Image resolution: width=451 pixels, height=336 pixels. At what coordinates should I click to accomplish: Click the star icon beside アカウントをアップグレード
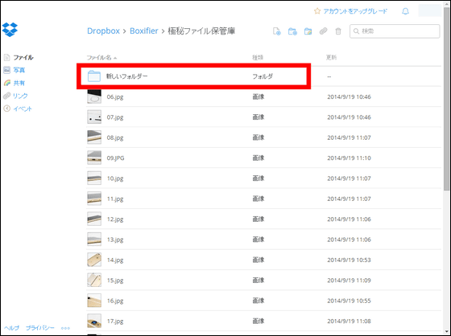(317, 11)
